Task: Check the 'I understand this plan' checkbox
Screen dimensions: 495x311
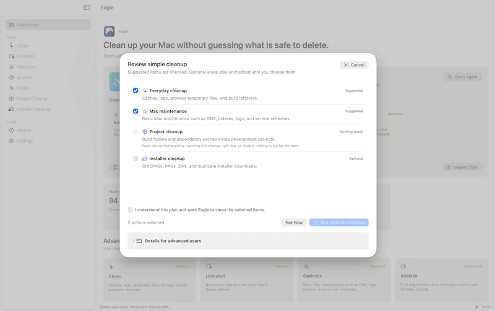Action: (130, 209)
